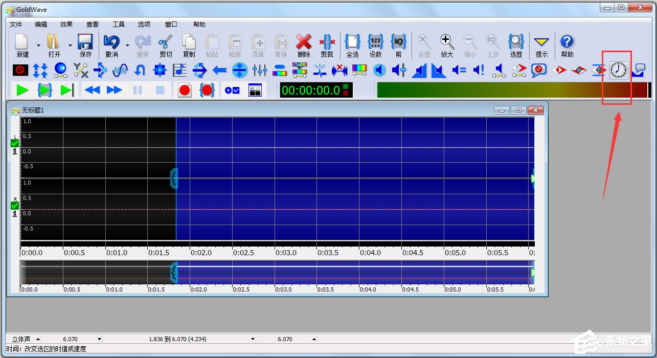Image resolution: width=657 pixels, height=358 pixels.
Task: Click the red record button
Action: pyautogui.click(x=185, y=91)
